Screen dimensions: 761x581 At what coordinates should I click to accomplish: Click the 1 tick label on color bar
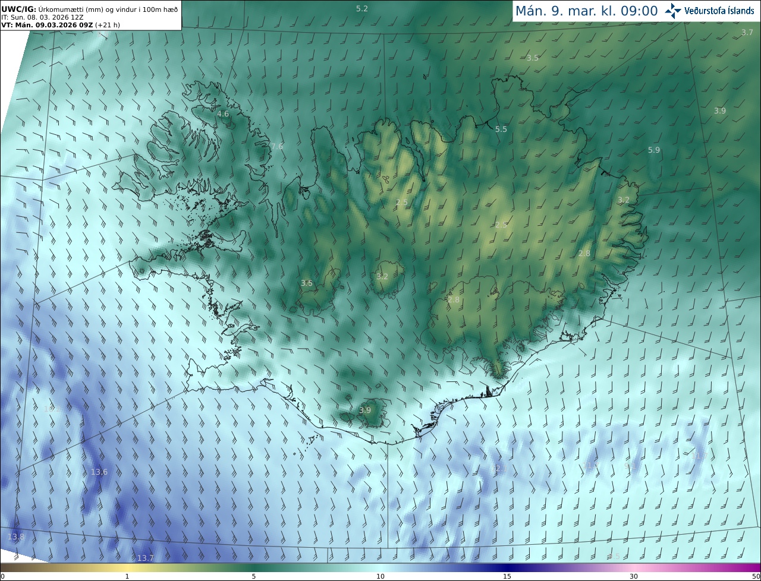click(x=127, y=576)
